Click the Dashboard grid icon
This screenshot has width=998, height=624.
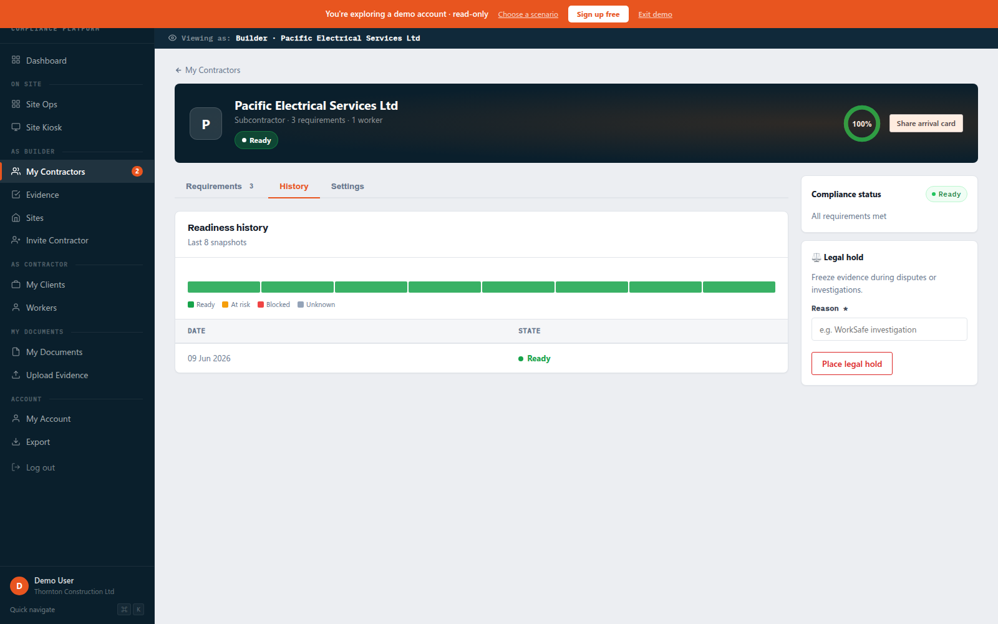click(16, 61)
